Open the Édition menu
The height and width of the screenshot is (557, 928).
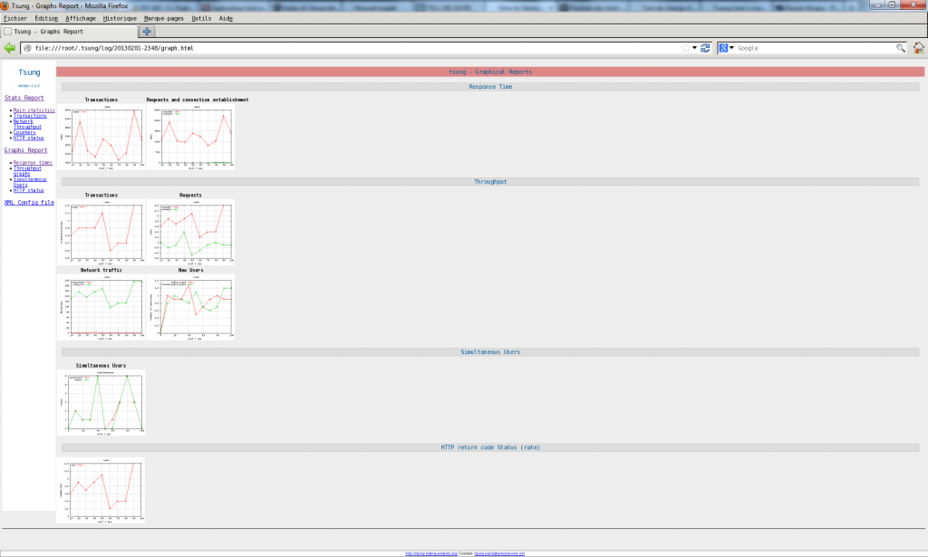pos(46,18)
